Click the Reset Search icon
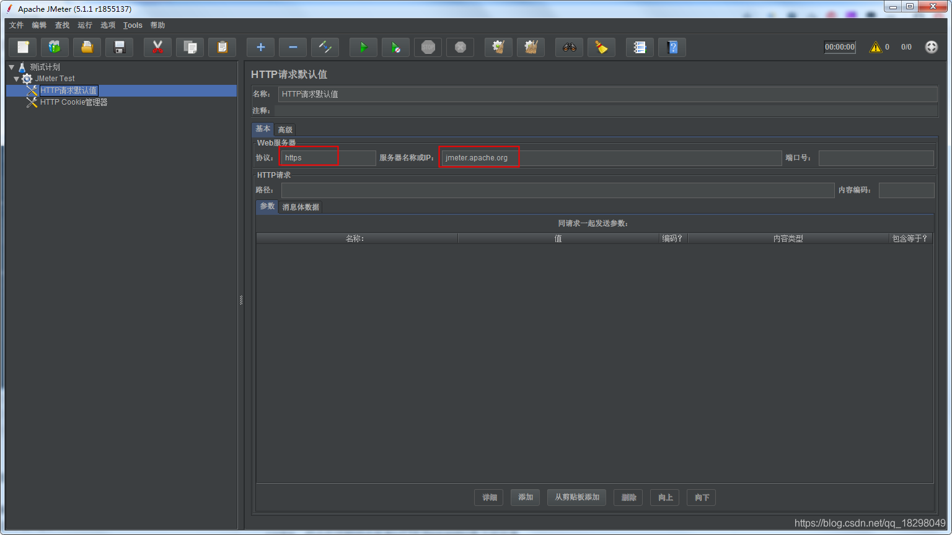Image resolution: width=952 pixels, height=535 pixels. 601,47
